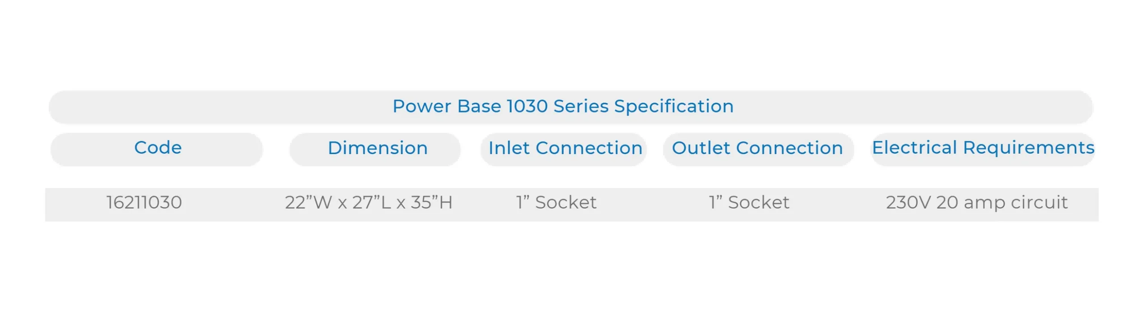The width and height of the screenshot is (1145, 326).
Task: Select the Inlet Connection header pill
Action: pos(565,148)
